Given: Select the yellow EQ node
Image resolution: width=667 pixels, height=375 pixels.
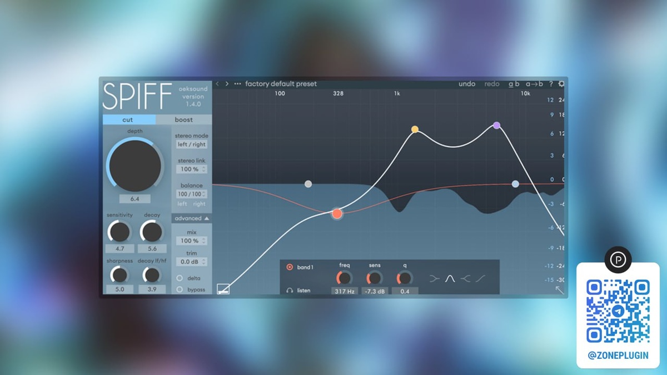Looking at the screenshot, I should click(415, 129).
